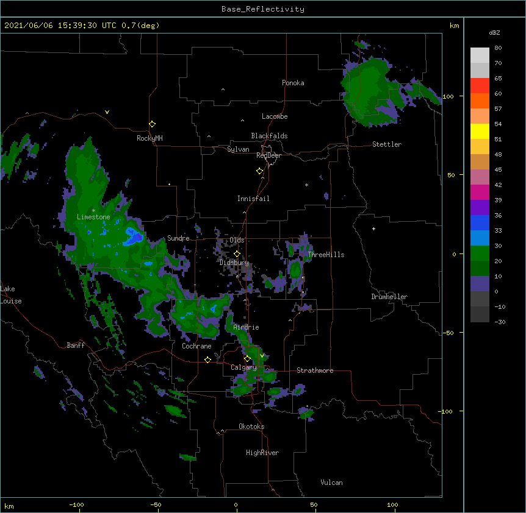Click the light blue 33 dBZ legend swatch

point(480,238)
